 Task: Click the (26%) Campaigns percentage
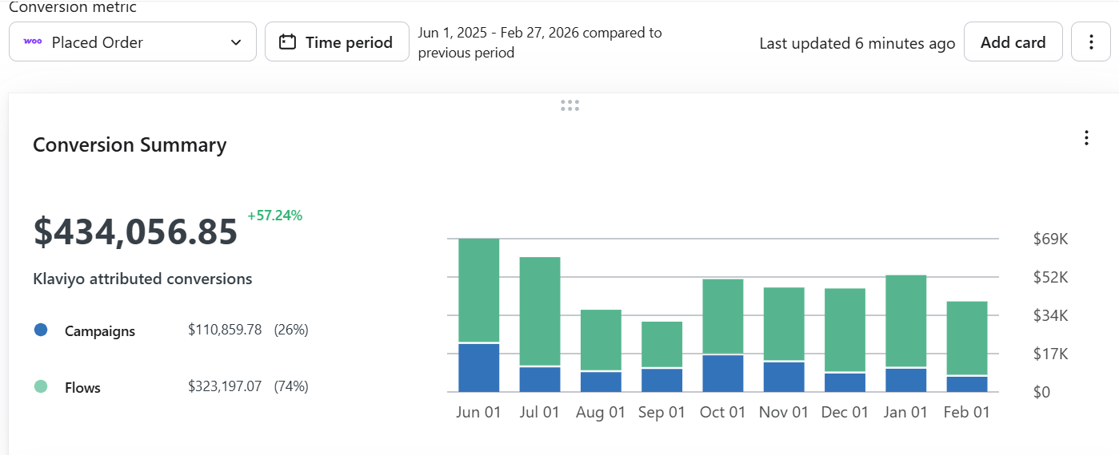pyautogui.click(x=291, y=330)
